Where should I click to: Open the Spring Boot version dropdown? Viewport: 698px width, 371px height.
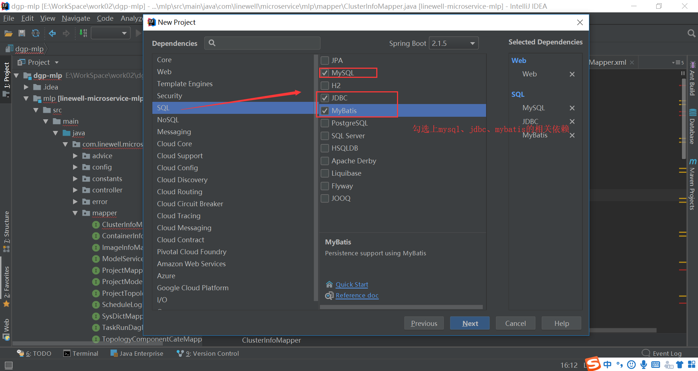pos(454,43)
